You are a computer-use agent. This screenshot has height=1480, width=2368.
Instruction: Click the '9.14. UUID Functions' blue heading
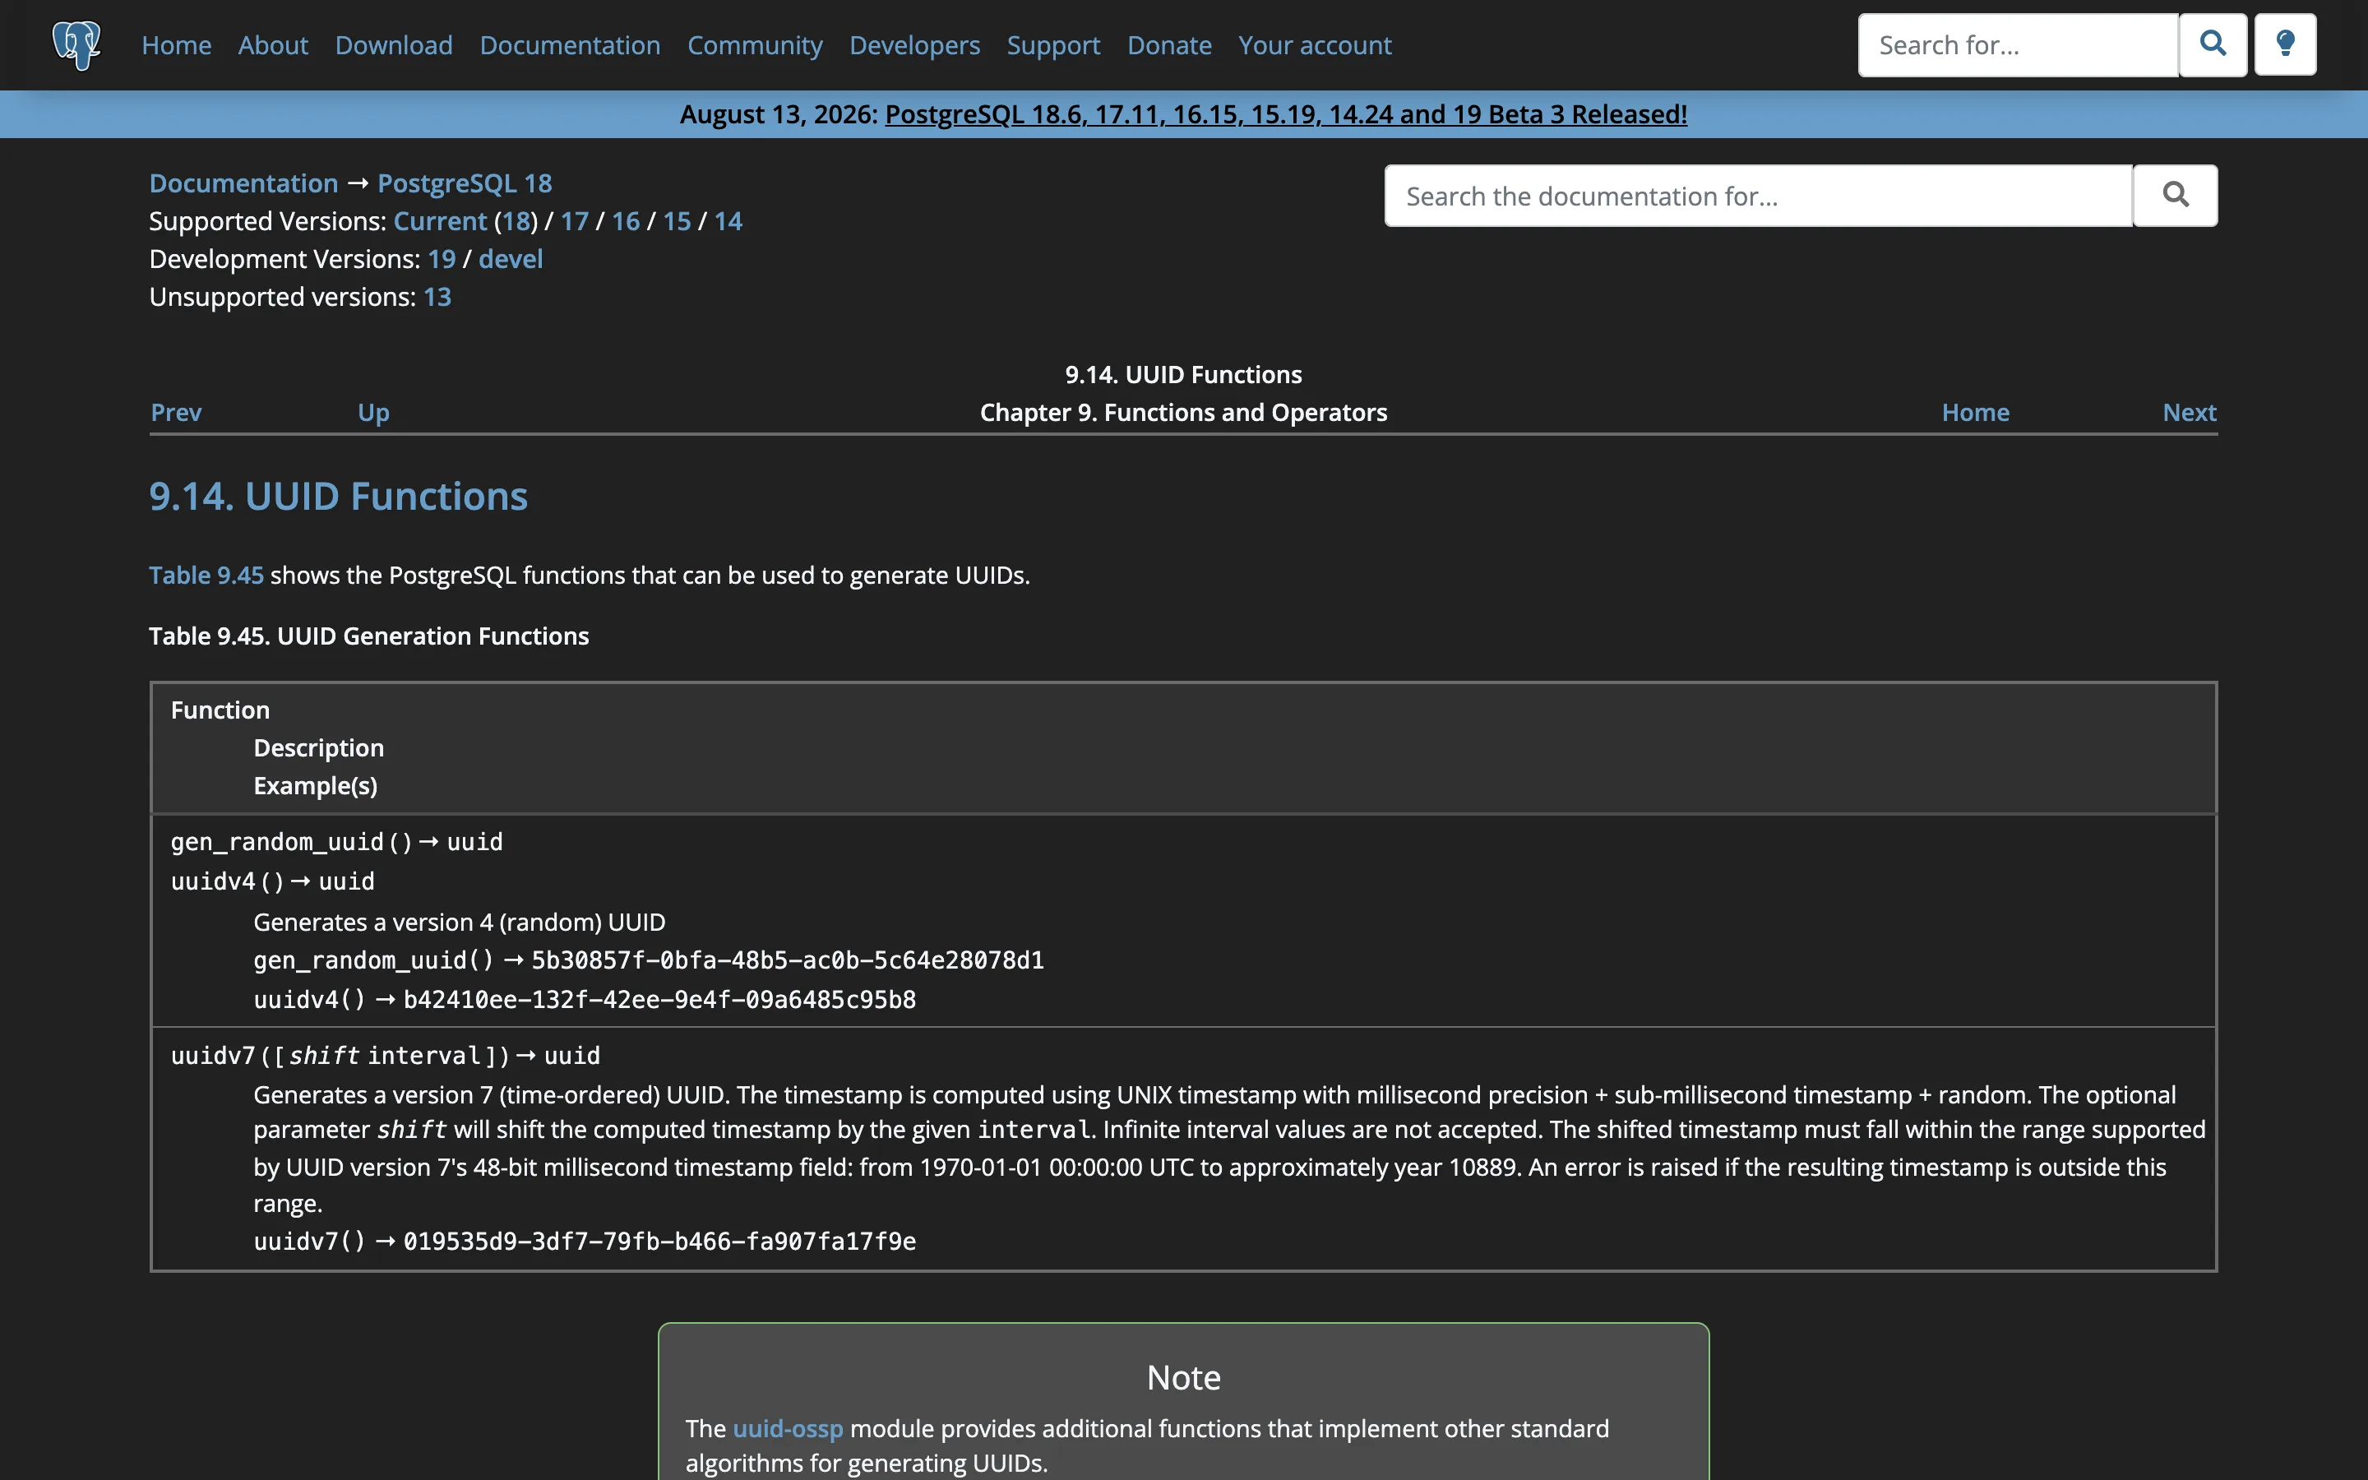[x=339, y=497]
